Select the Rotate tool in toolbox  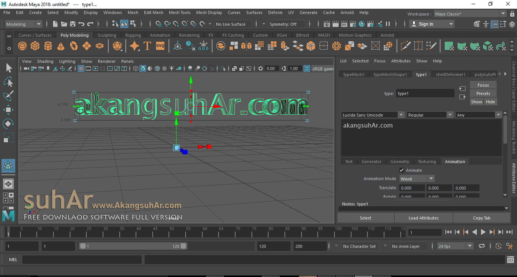[8, 124]
